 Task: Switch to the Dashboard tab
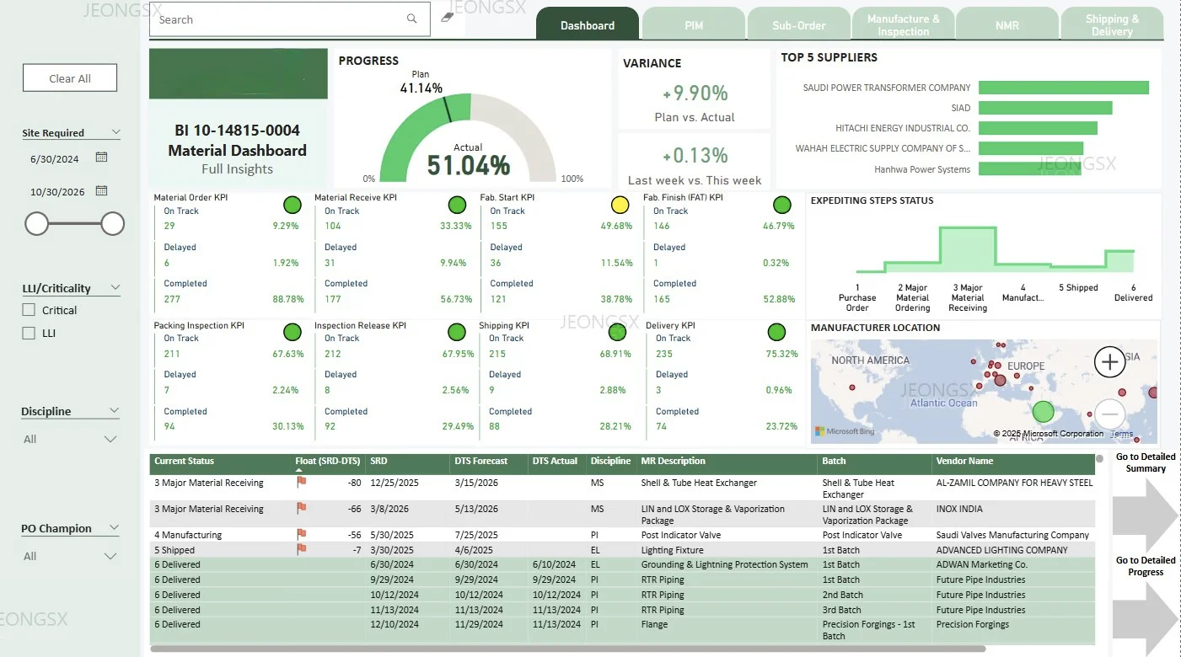pyautogui.click(x=588, y=24)
